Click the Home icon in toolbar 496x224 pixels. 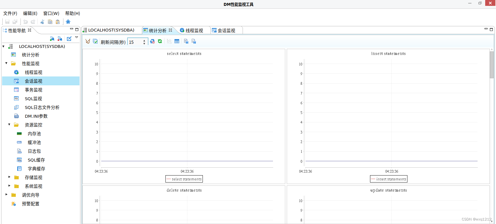68,22
